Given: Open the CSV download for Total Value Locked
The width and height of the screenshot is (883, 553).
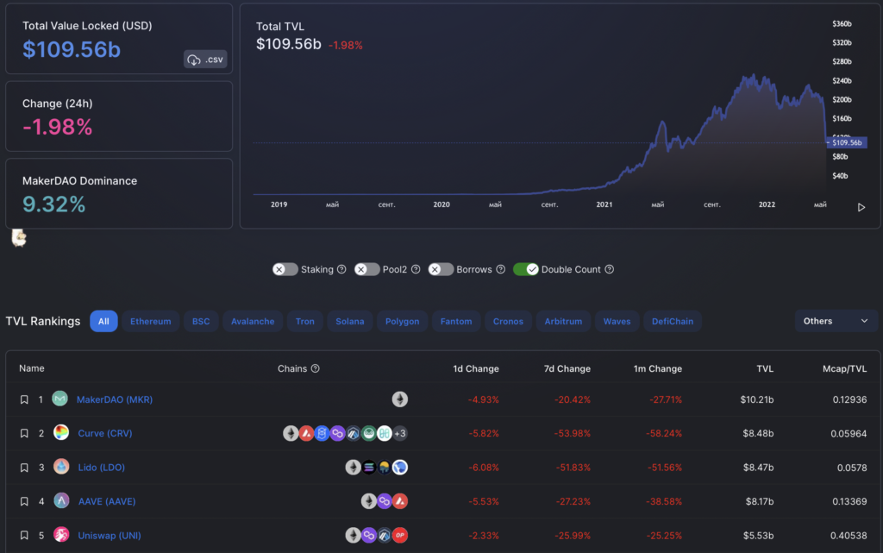Looking at the screenshot, I should [205, 59].
